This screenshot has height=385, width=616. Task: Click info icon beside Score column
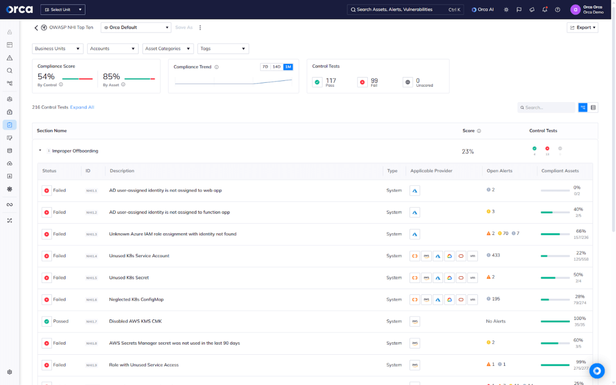click(x=479, y=131)
